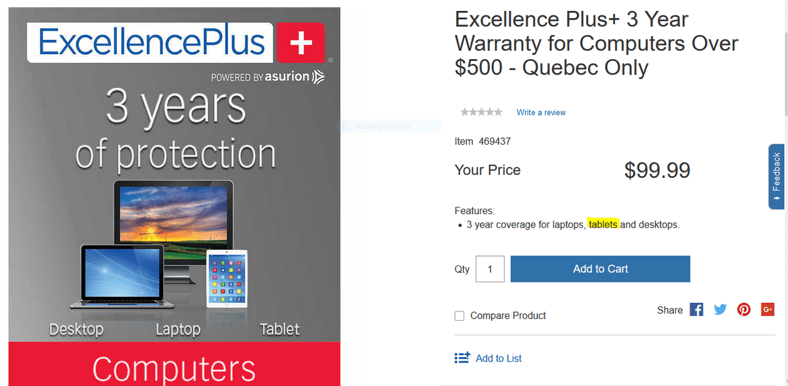
Task: Click the Add to List icon
Action: pos(462,357)
